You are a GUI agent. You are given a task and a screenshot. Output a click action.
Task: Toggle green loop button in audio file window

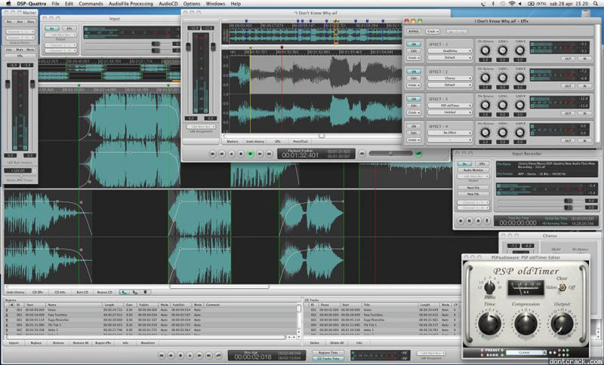[x=418, y=154]
